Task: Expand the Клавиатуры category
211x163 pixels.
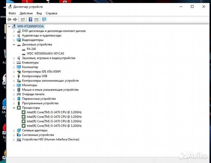Action: pos(14,63)
